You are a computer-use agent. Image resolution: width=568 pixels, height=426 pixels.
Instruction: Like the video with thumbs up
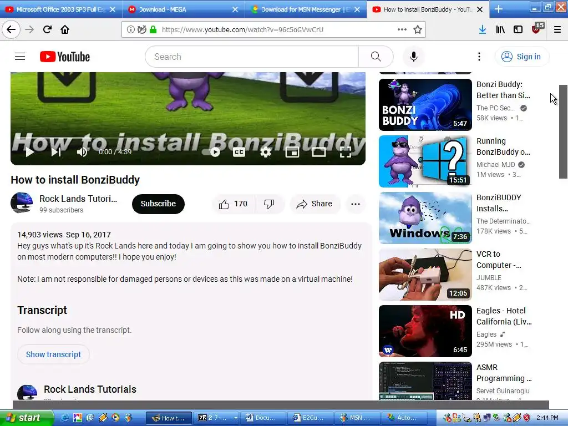[x=234, y=204]
